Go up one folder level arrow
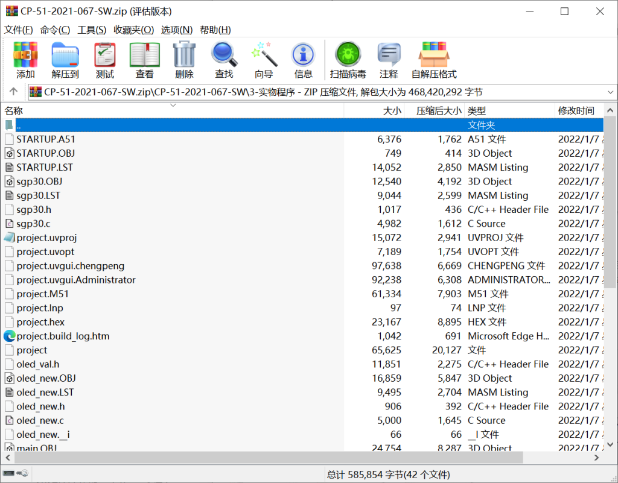This screenshot has width=618, height=483. click(13, 92)
